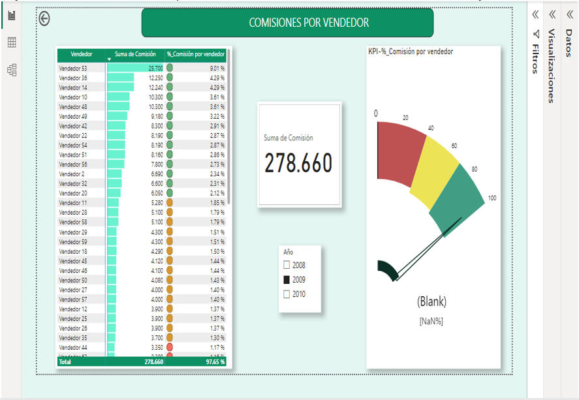
Task: Click the Total row 278.660 value
Action: [154, 362]
